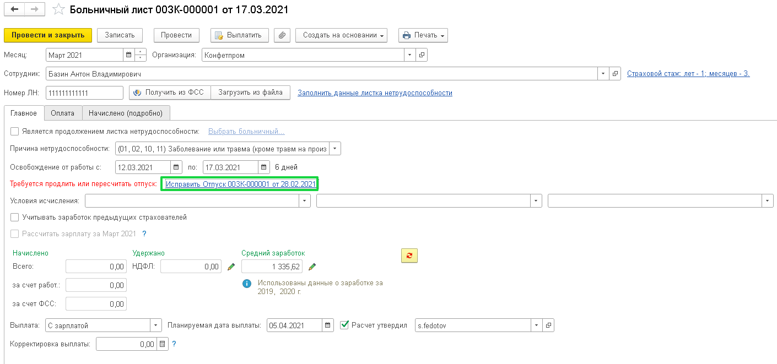
Task: Click the back navigation arrow
Action: pos(14,10)
